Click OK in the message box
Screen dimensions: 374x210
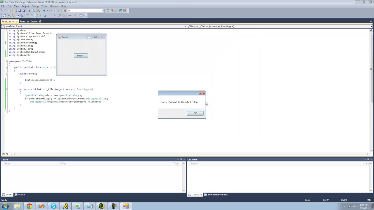click(195, 113)
